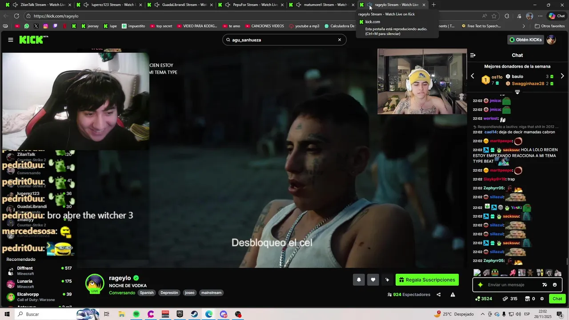Open the Otros favoritos bookmarks folder
The height and width of the screenshot is (320, 569).
tap(549, 26)
